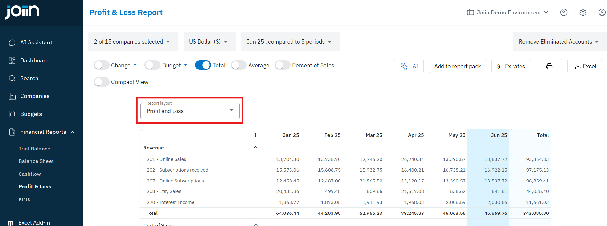Disable the Total switch

click(x=203, y=65)
